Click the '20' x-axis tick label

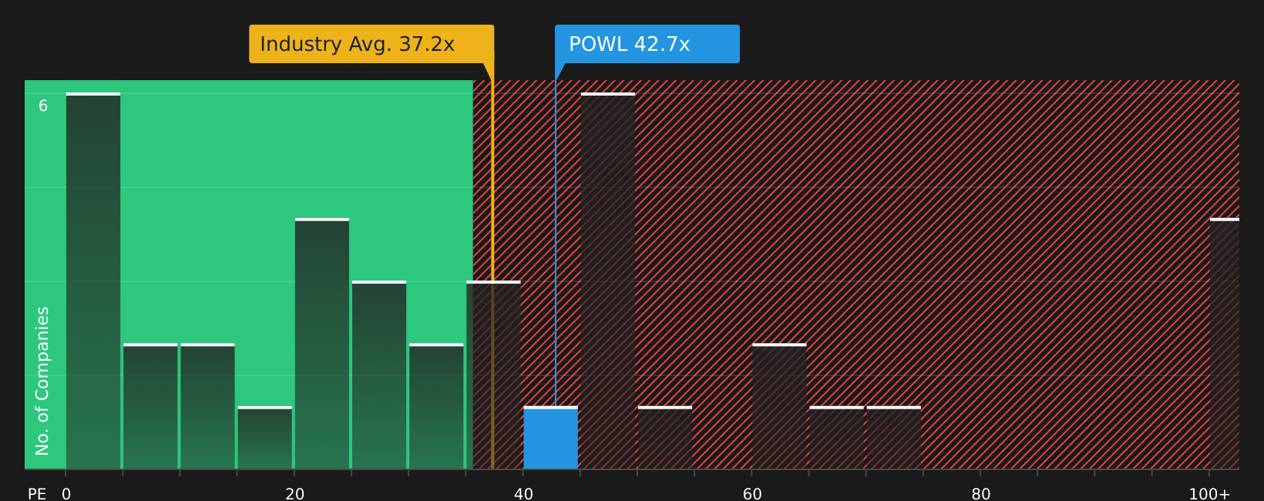point(295,494)
